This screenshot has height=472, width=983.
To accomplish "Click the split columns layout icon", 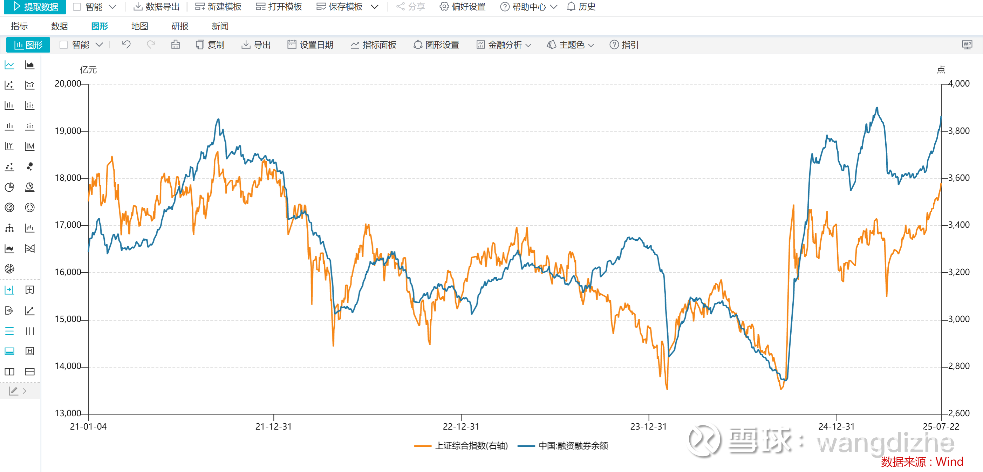I will click(9, 372).
